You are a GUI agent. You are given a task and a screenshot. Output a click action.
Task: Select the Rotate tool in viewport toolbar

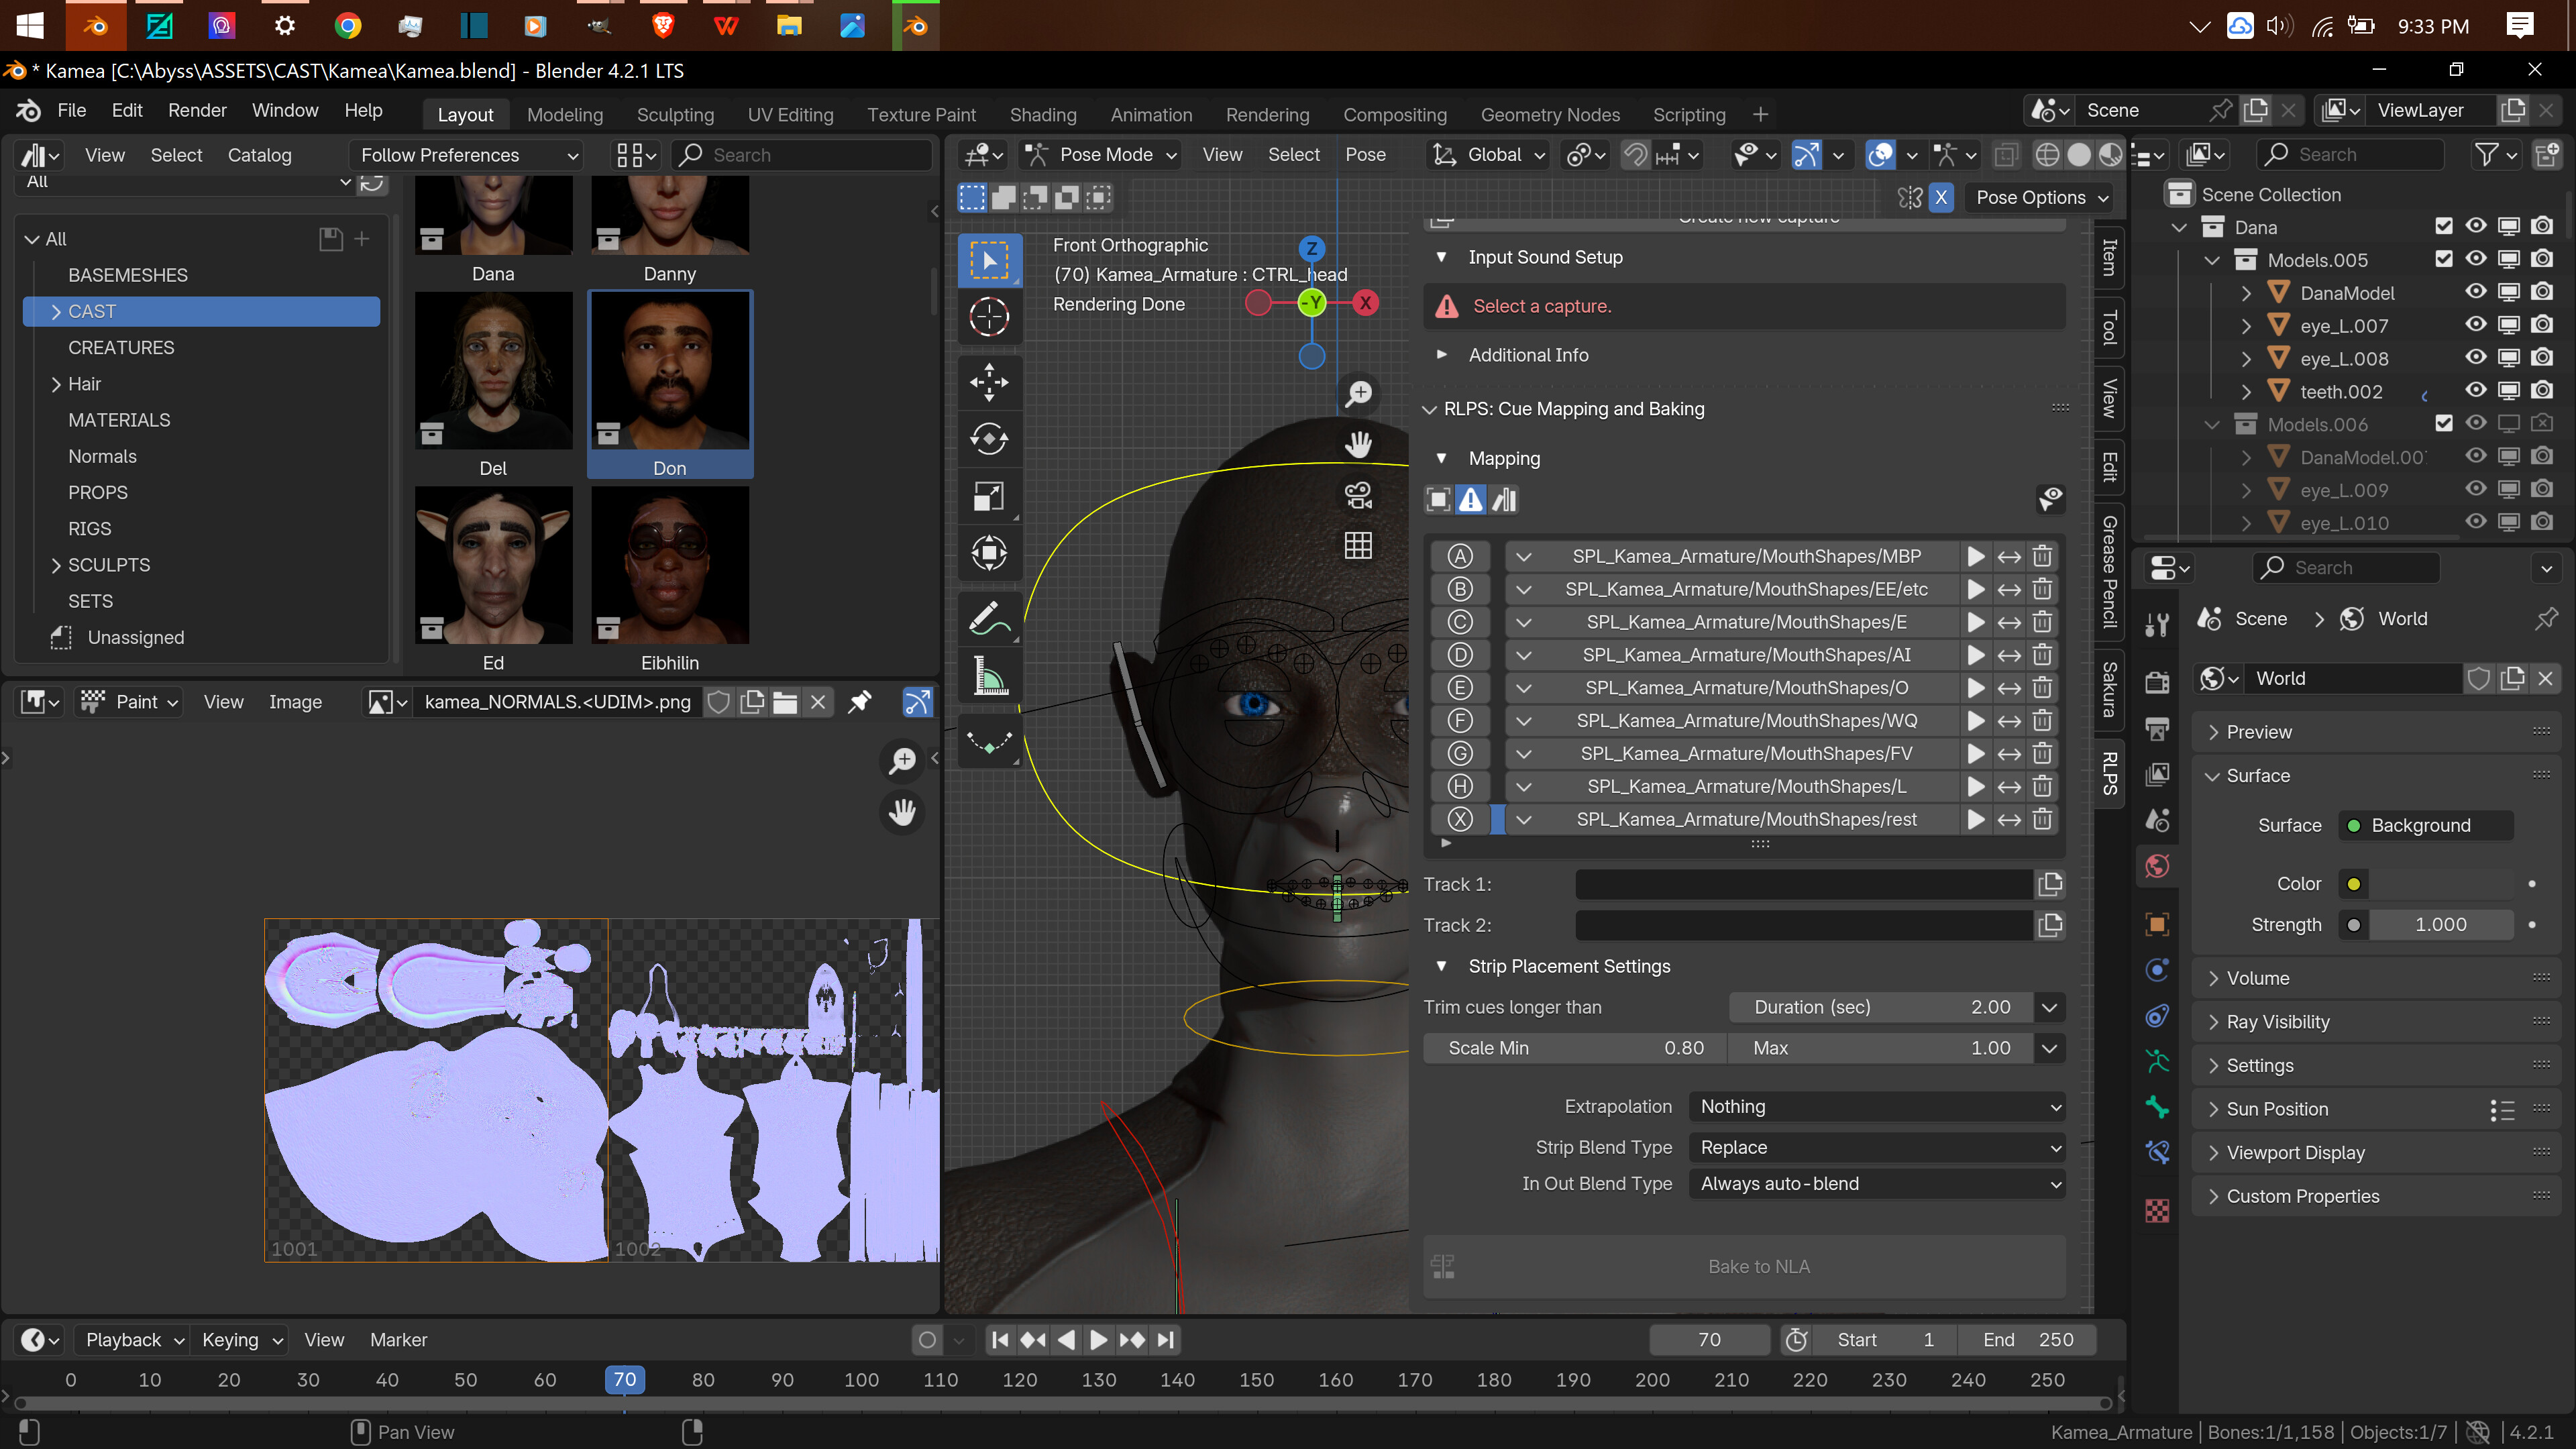pos(989,438)
